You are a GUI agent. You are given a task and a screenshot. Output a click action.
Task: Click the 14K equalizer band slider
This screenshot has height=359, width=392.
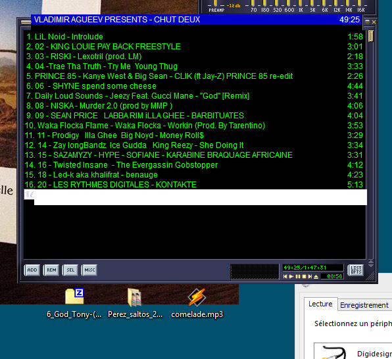click(x=348, y=3)
